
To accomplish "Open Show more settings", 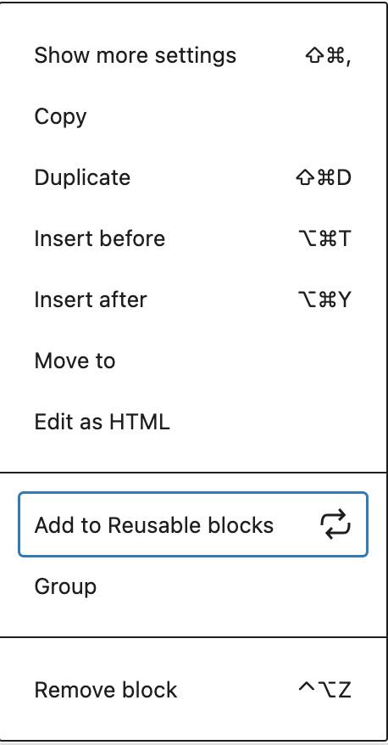I will pos(193,56).
